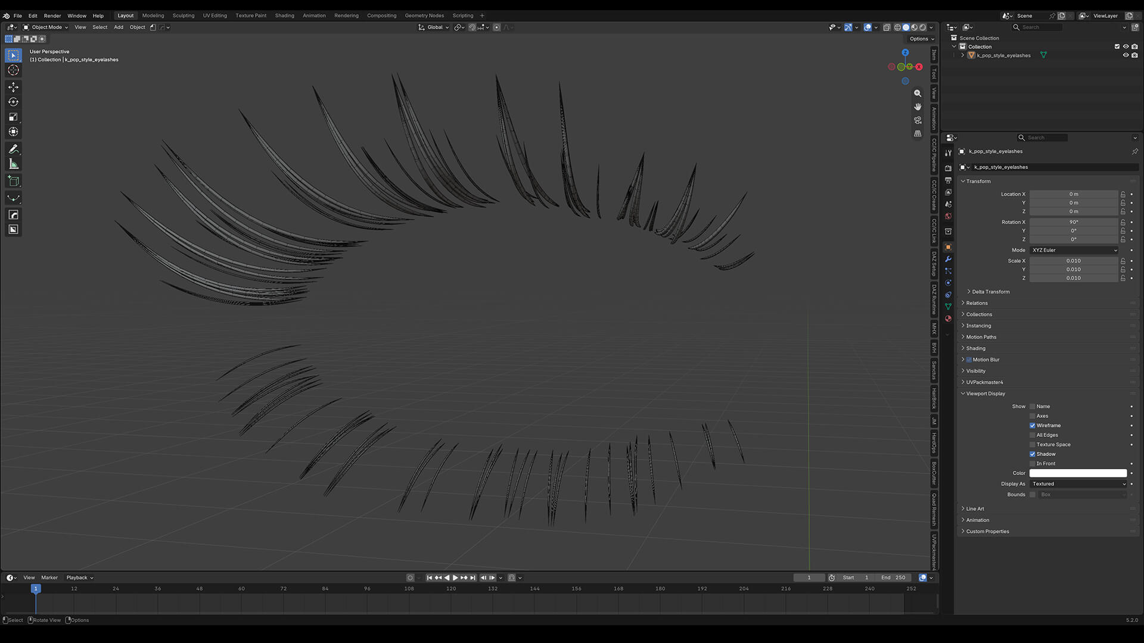Open the Global transform orientation dropdown

coord(434,27)
